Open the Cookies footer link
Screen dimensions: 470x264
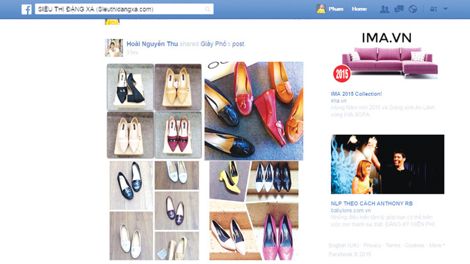[x=414, y=245]
